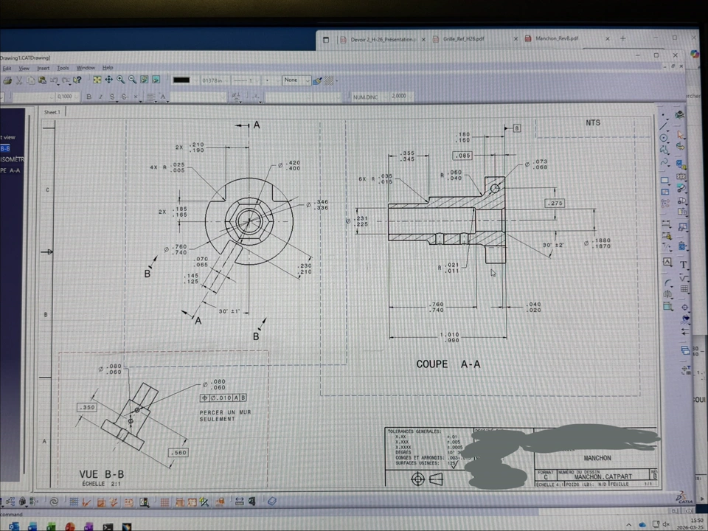Select the Spline curve tool
Image resolution: width=708 pixels, height=531 pixels.
664,162
